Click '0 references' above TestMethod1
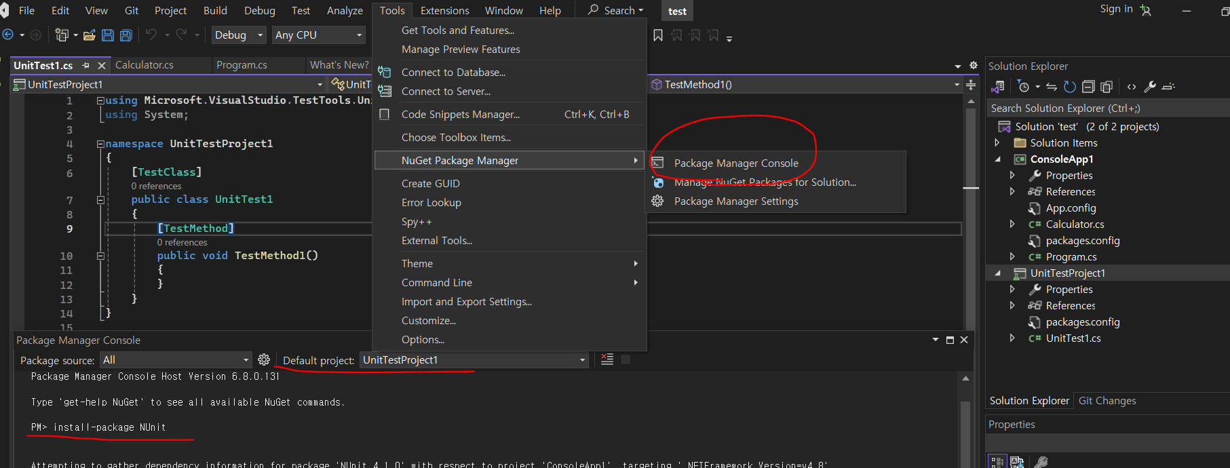This screenshot has width=1230, height=468. [182, 242]
